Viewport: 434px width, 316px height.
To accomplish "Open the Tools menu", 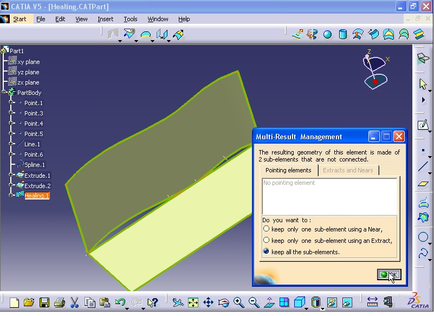I will [x=131, y=19].
